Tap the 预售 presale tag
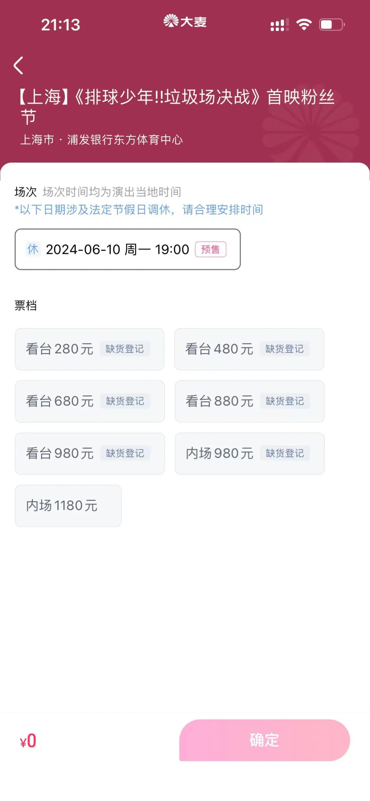 [x=210, y=249]
